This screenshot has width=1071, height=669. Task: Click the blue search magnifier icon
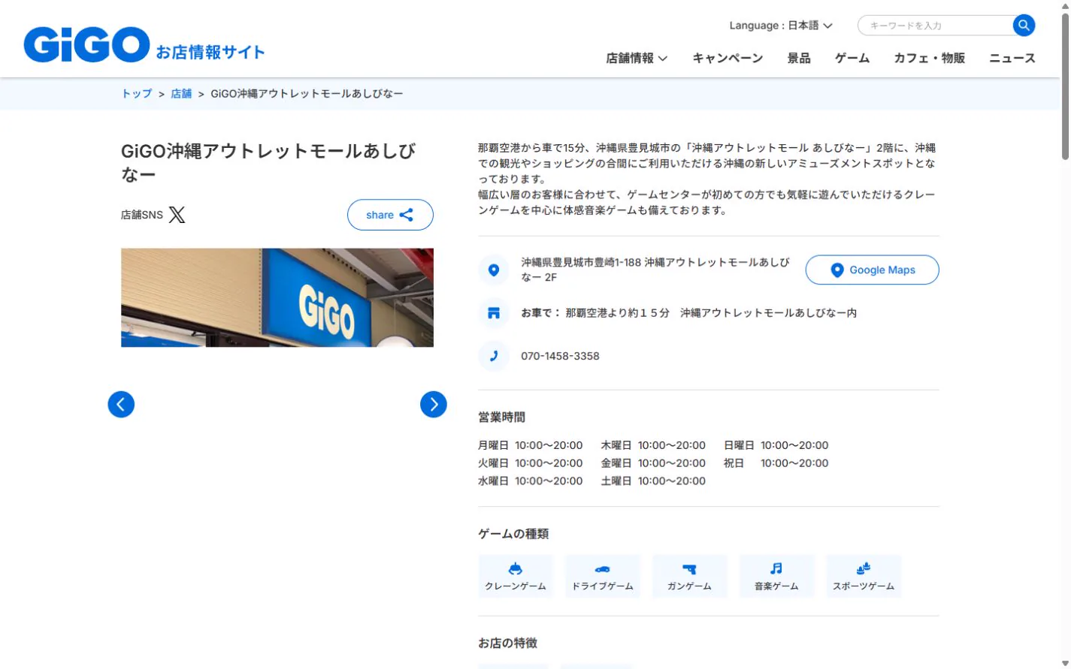click(1024, 26)
